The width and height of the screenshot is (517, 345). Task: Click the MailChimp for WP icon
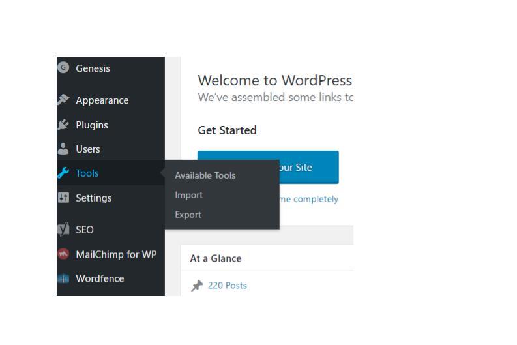63,254
